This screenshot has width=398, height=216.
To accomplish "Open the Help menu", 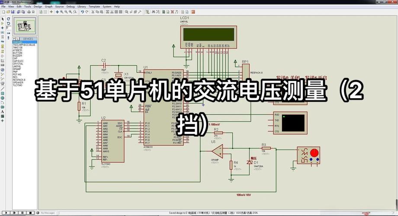I will click(x=117, y=6).
